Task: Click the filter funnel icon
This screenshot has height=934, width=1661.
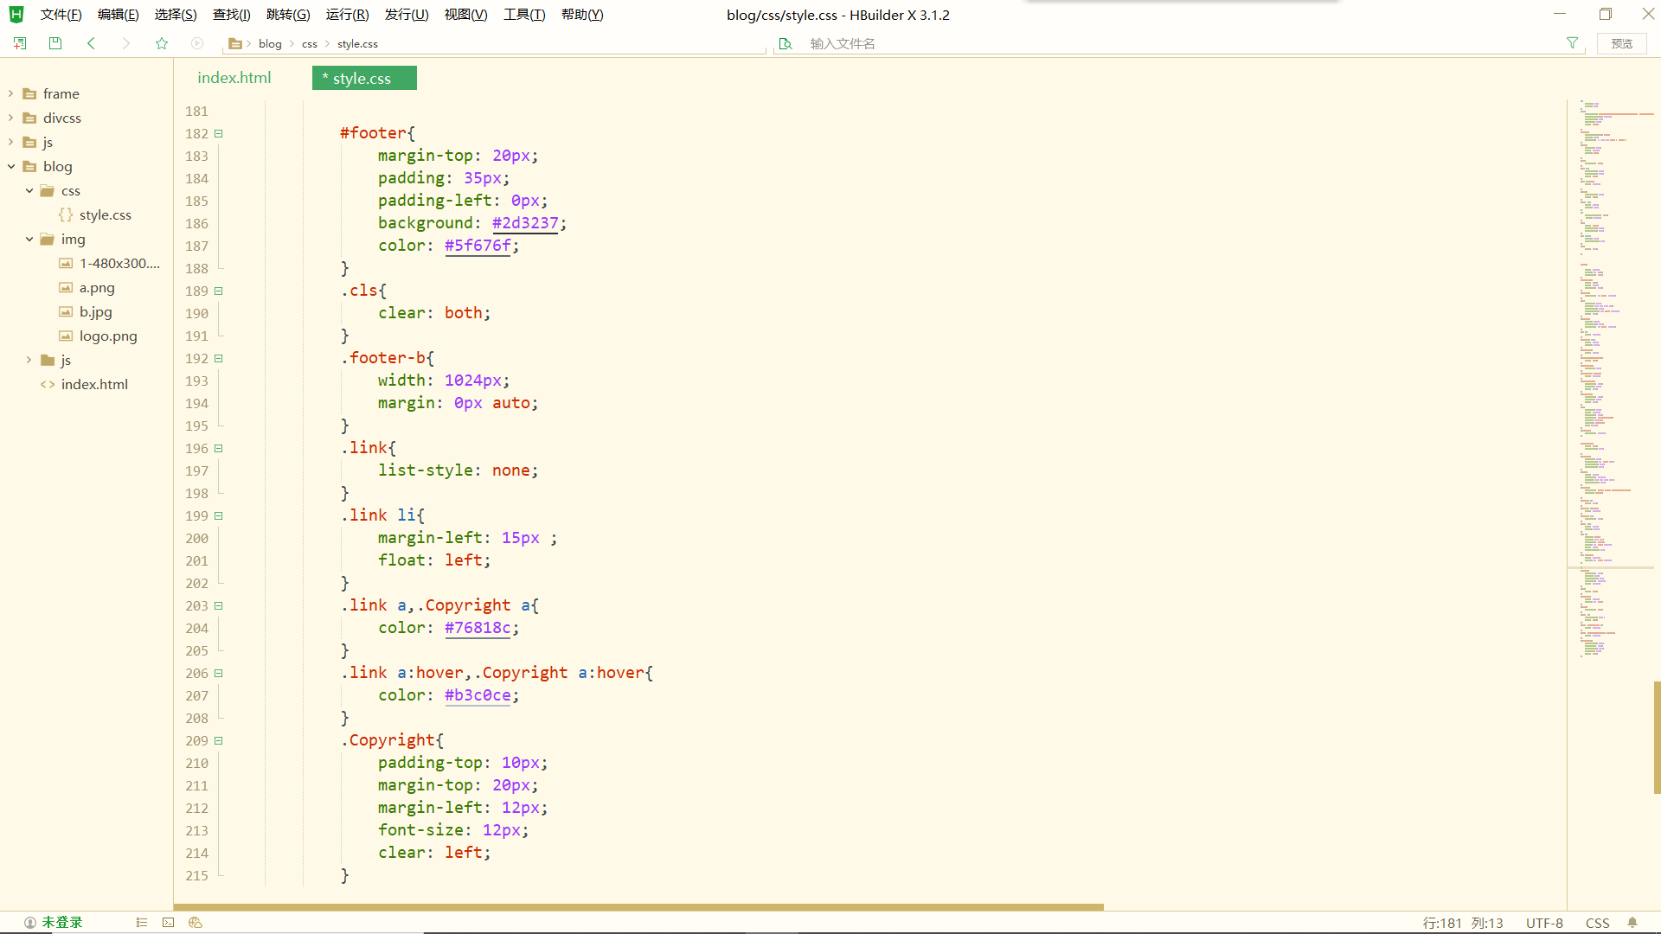Action: pos(1572,43)
